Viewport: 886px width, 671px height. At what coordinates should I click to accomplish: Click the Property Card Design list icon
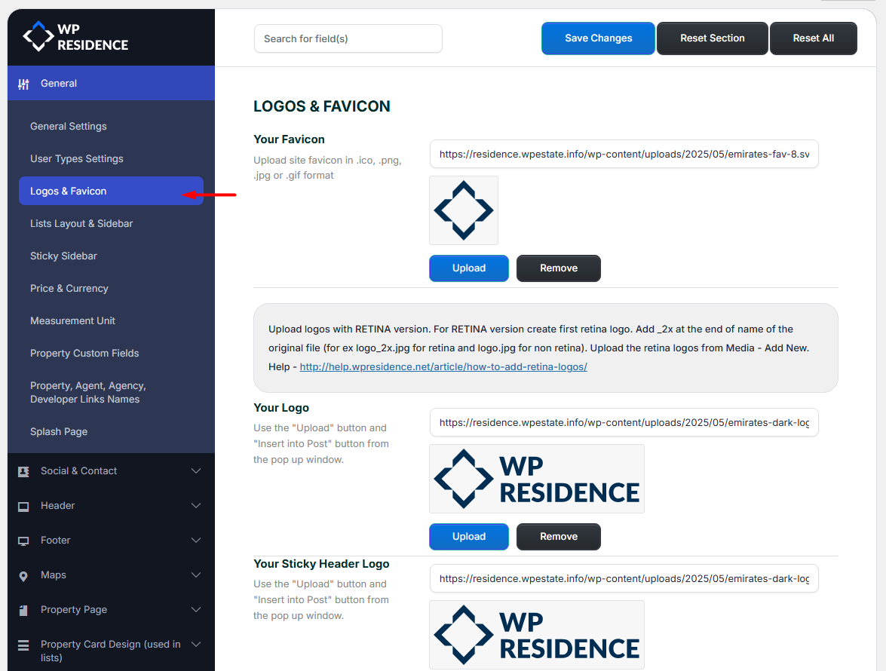coord(23,645)
